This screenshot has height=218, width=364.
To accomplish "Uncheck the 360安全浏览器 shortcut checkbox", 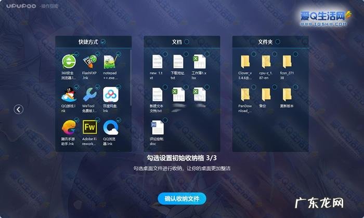I will 76,54.
